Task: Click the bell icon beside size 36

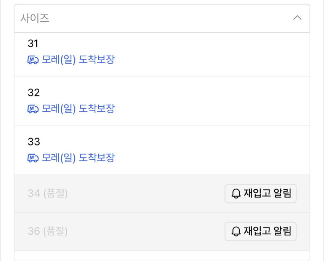Action: [236, 231]
